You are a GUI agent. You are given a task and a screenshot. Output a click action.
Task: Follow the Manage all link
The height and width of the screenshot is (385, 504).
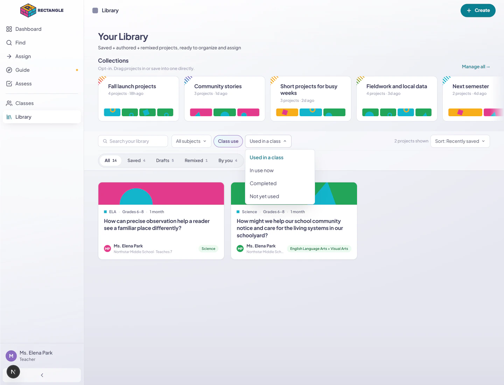tap(476, 67)
